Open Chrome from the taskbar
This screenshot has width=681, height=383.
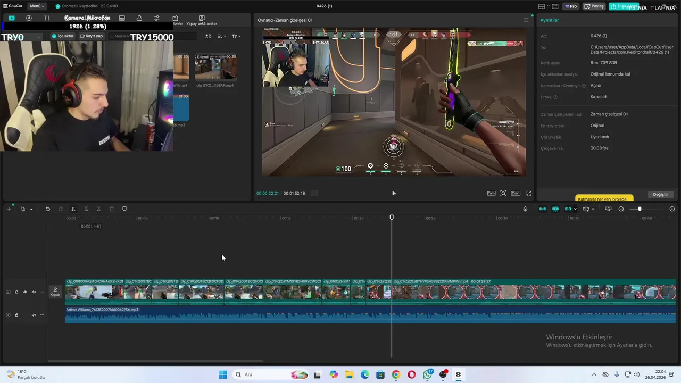tap(396, 374)
